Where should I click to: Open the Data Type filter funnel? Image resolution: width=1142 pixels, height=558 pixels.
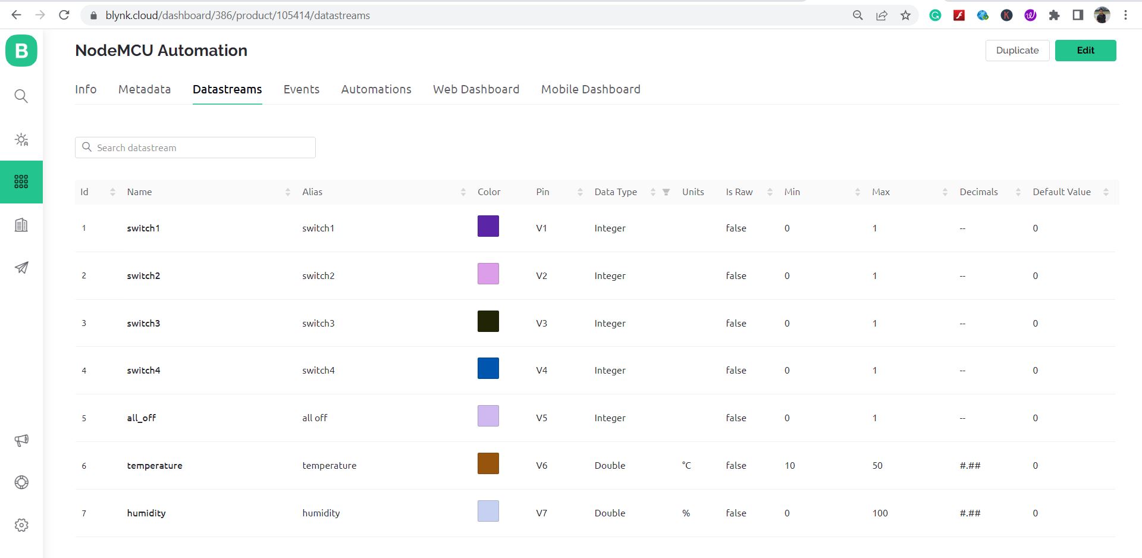pos(666,192)
